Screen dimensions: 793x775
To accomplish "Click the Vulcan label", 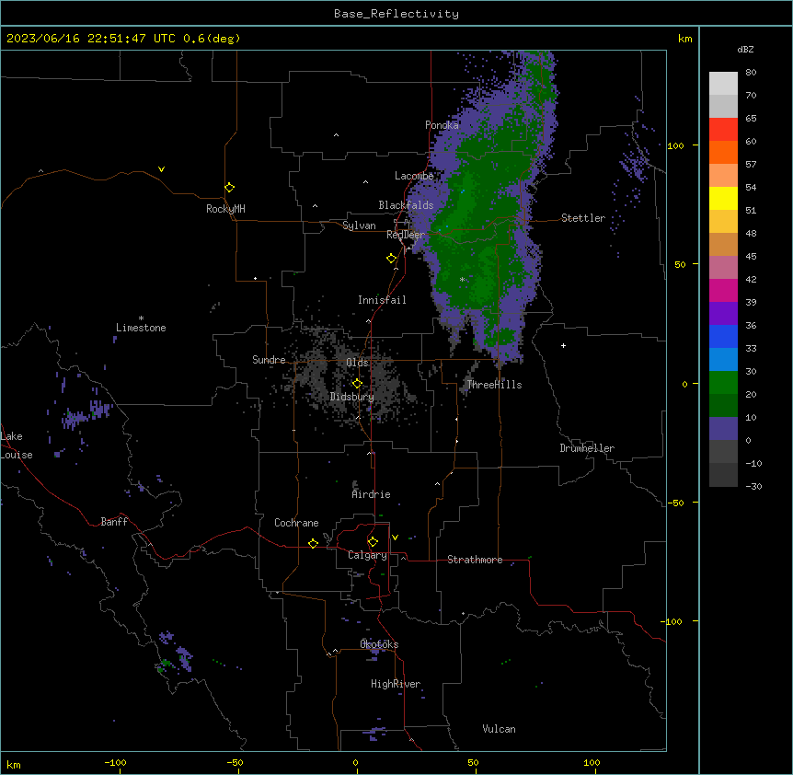I will (500, 729).
